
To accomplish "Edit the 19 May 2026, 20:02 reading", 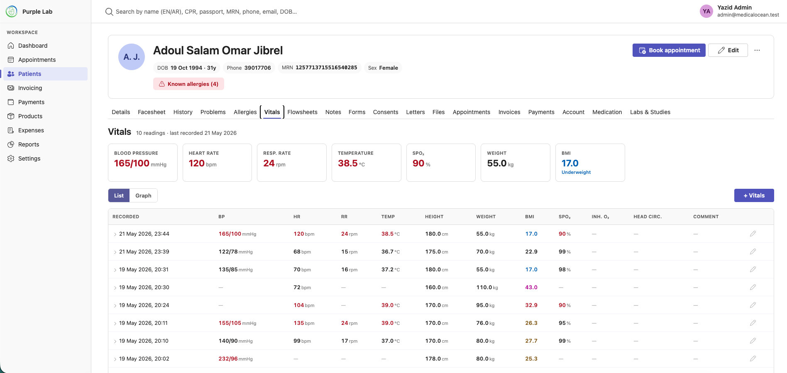I will (x=753, y=358).
